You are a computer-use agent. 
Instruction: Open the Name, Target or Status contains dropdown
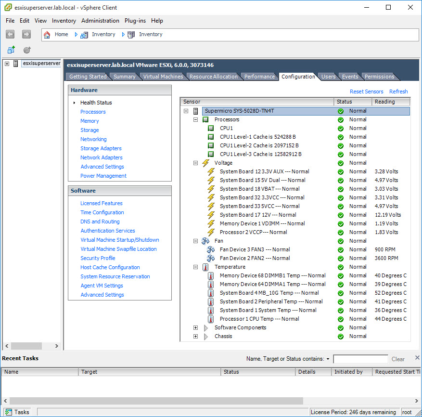[328, 359]
